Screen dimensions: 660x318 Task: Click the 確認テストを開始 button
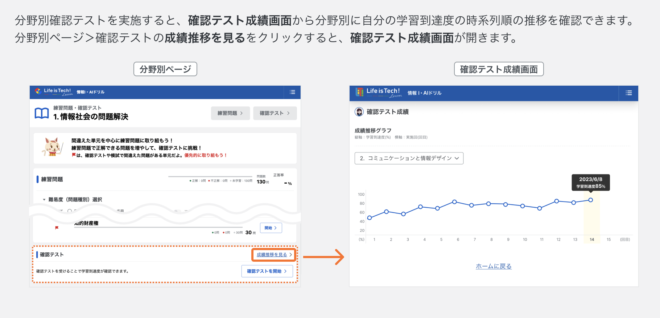point(267,271)
